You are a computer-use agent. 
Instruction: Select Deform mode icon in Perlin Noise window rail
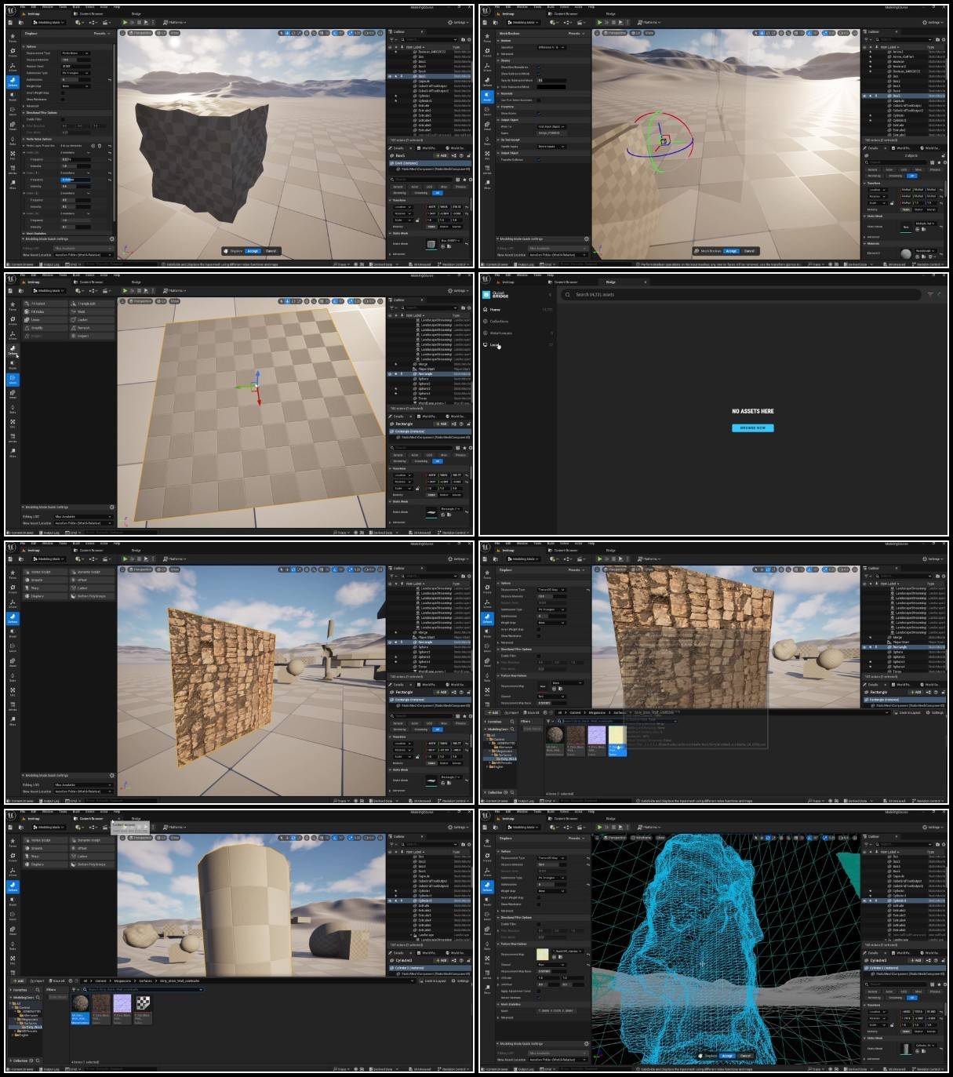13,82
